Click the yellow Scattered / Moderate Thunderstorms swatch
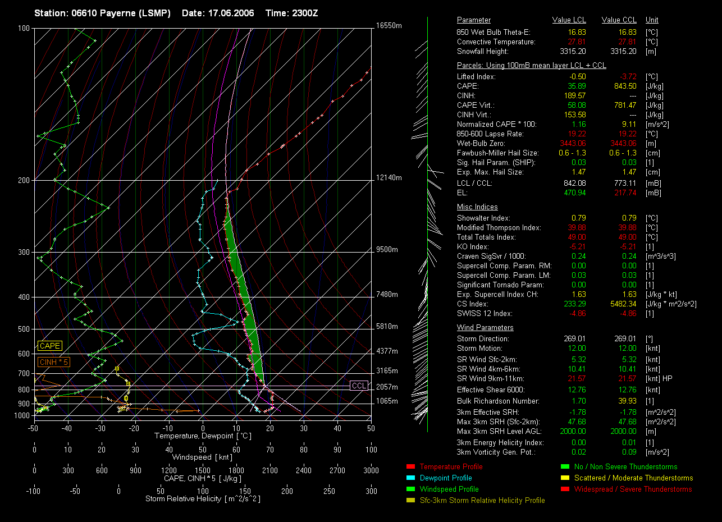Screen dimensions: 722x522 pyautogui.click(x=564, y=478)
